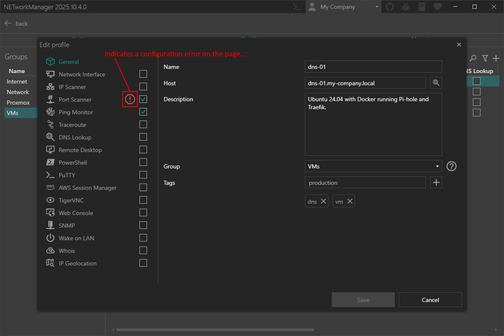Click the GitHub icon in the title bar
Screen dimensions: 504x336
click(389, 7)
